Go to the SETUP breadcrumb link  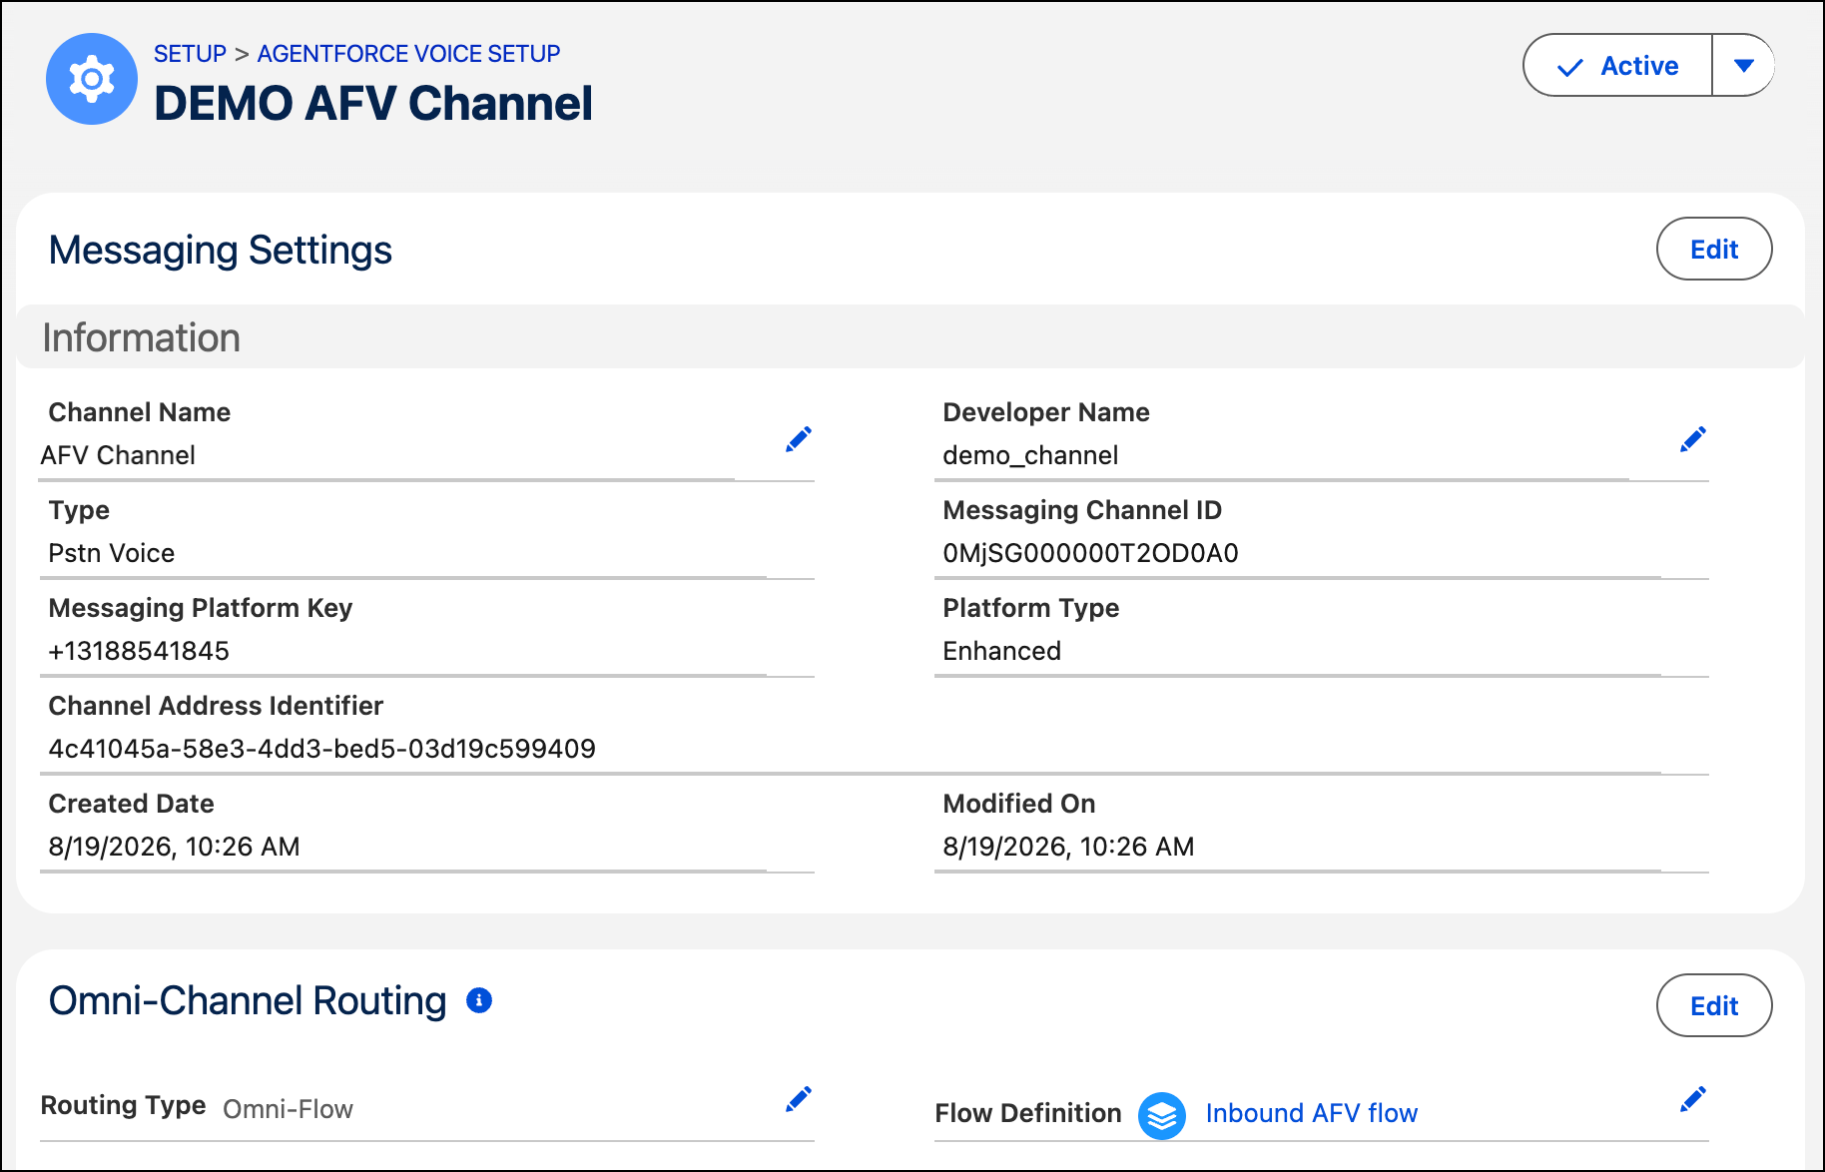(190, 54)
